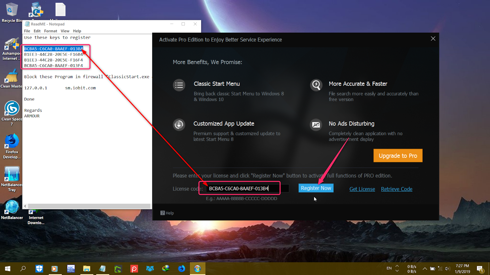Select the Clean Master desktop icon
Image resolution: width=490 pixels, height=275 pixels.
11,79
